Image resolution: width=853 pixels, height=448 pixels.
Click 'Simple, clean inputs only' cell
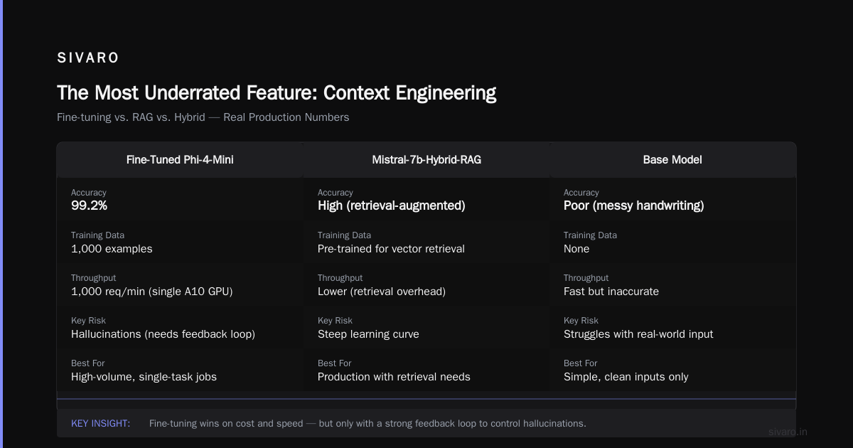coord(626,377)
